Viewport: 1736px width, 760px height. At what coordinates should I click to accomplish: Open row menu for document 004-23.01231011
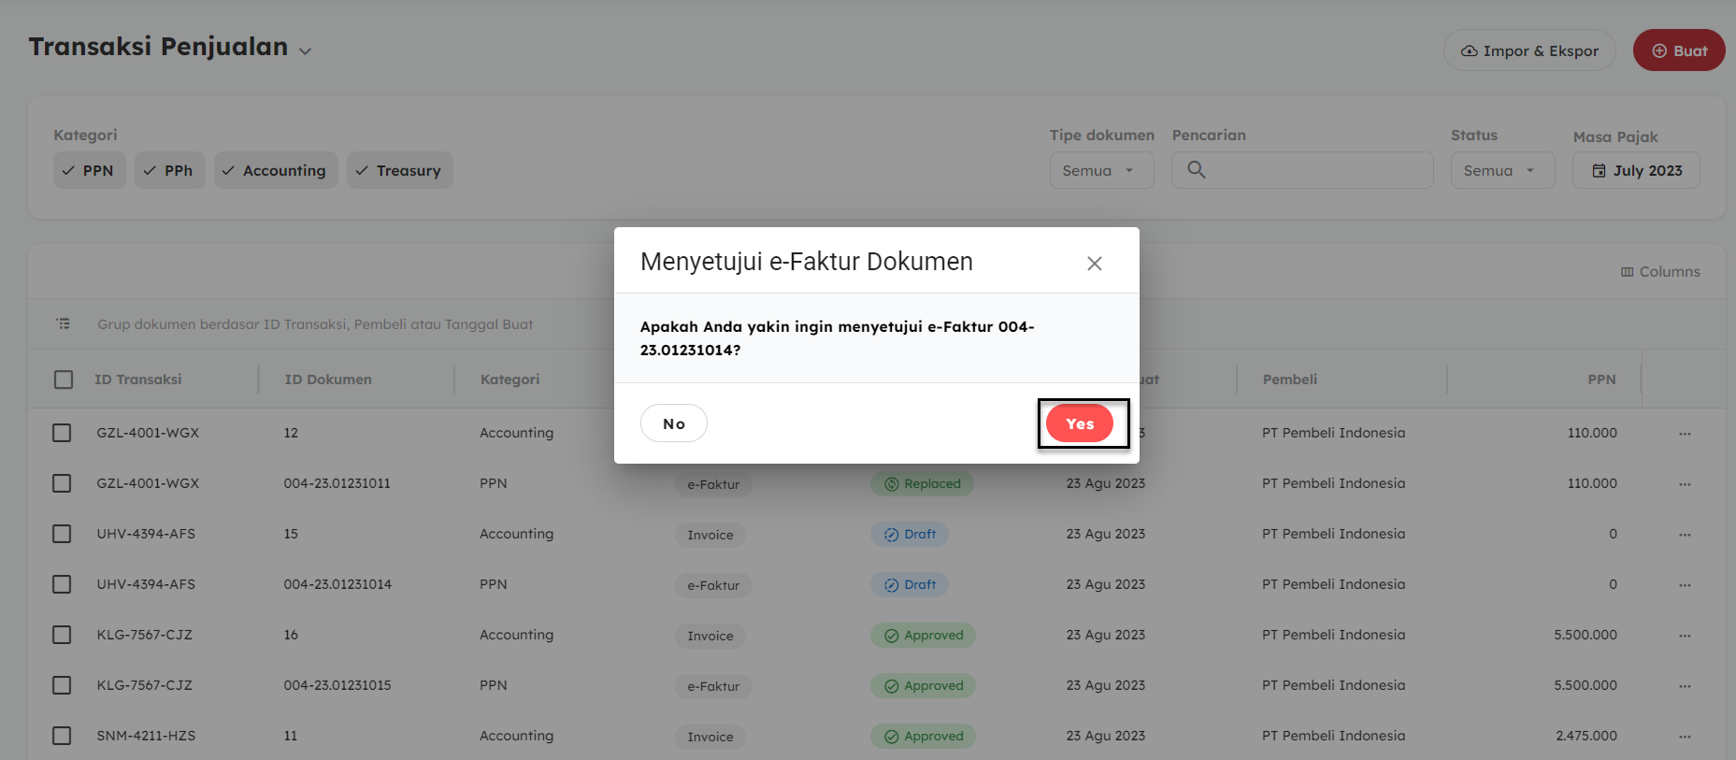pos(1684,484)
